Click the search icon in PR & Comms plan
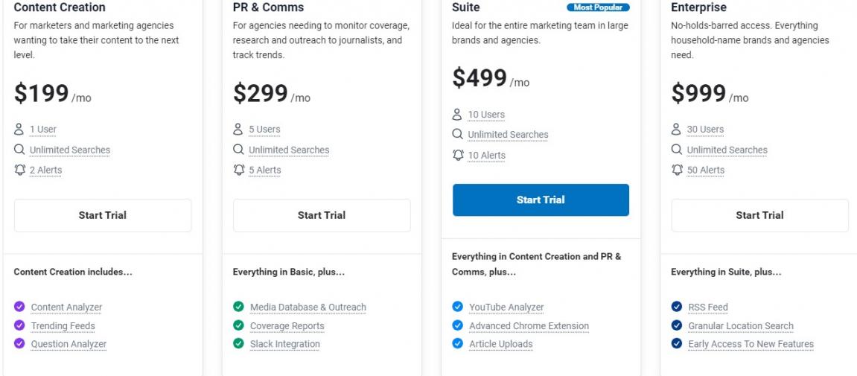 pos(238,149)
